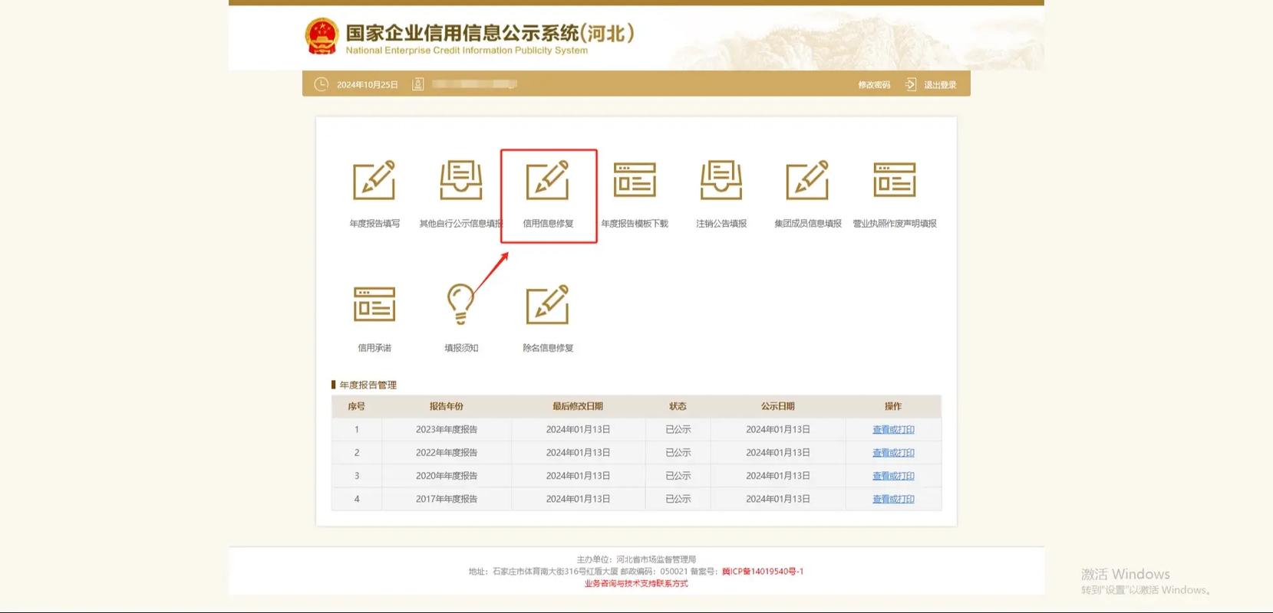Select the 2022年年度报告 cell
This screenshot has width=1273, height=613.
[447, 453]
